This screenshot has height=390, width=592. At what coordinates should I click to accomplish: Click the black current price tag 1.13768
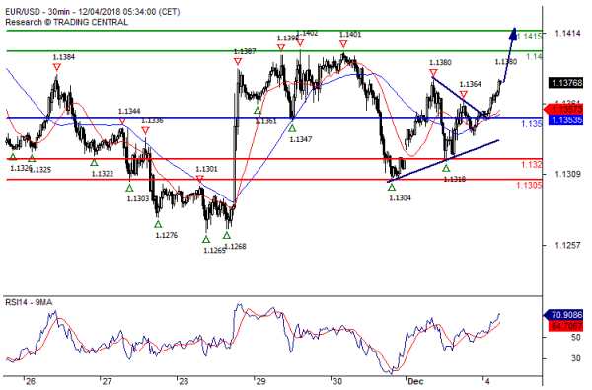click(565, 82)
